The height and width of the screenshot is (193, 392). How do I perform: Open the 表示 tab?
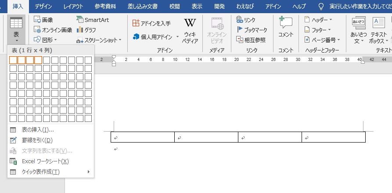[197, 7]
